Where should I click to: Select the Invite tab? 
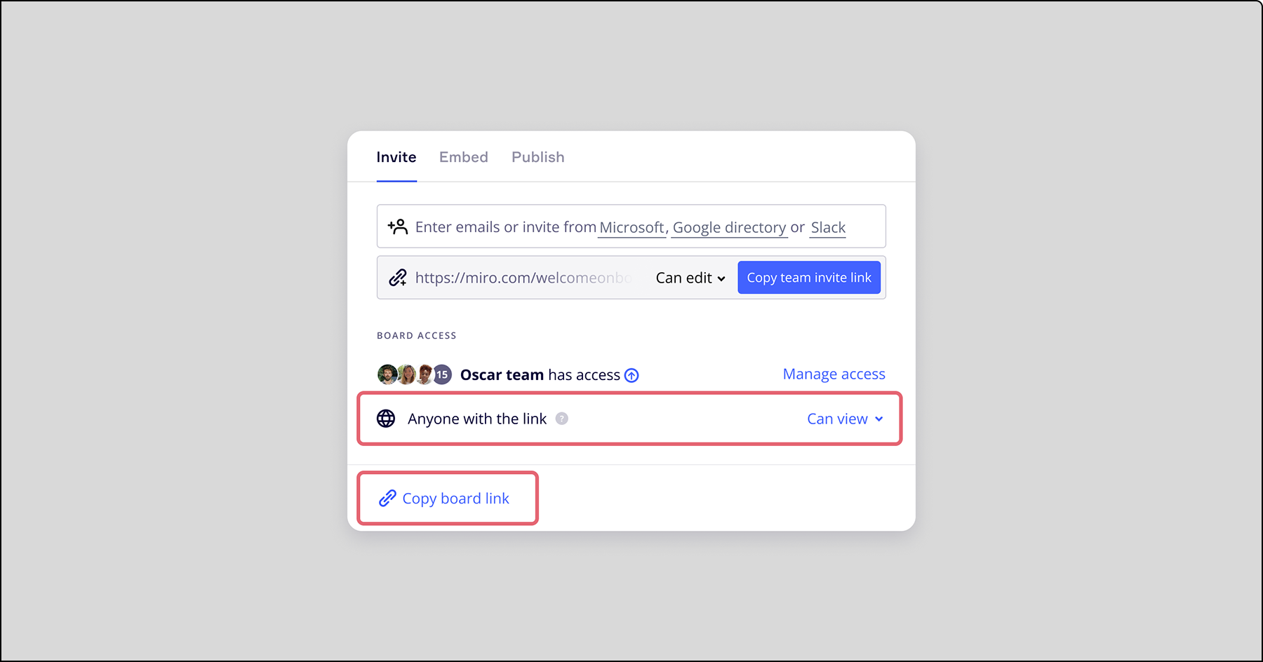396,157
